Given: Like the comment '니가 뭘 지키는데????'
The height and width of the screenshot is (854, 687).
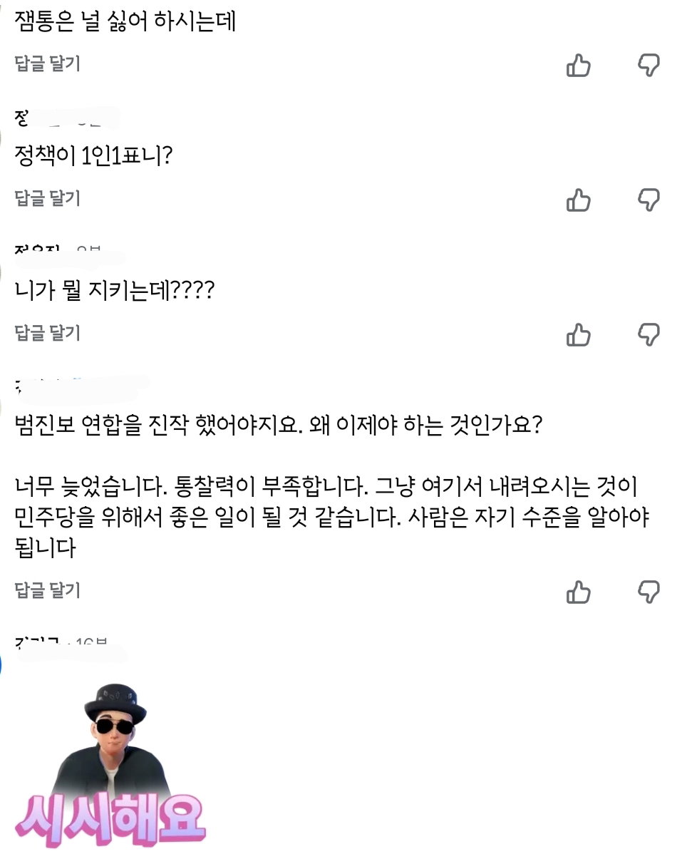Looking at the screenshot, I should click(578, 334).
